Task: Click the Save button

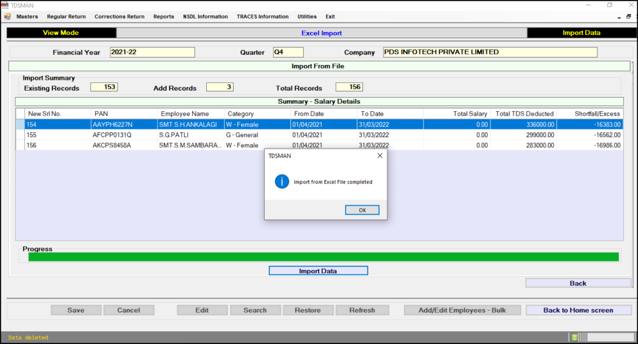Action: (76, 310)
